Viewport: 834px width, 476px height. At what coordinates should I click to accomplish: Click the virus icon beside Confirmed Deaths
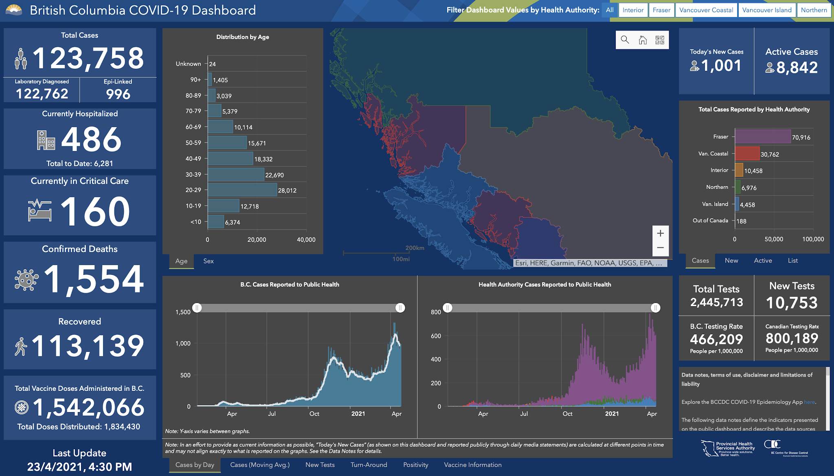26,280
